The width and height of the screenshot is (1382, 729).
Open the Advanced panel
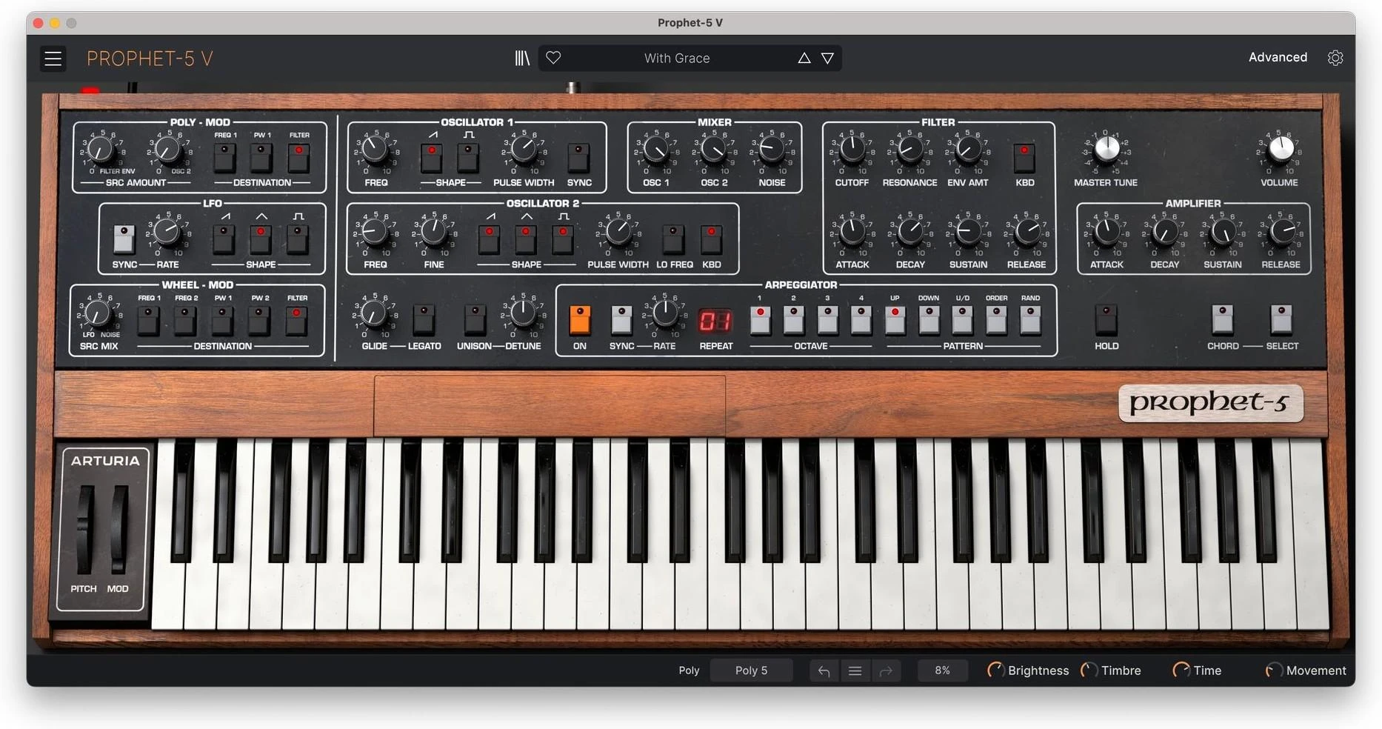[x=1278, y=57]
